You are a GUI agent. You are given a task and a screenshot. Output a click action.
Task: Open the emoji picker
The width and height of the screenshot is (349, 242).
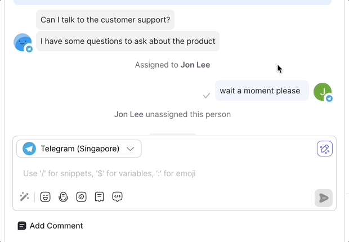45,197
